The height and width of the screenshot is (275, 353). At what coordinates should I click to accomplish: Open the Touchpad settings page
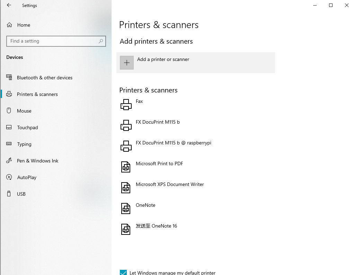point(27,127)
